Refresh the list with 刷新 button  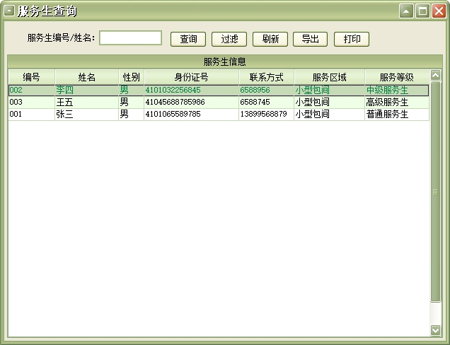point(270,40)
